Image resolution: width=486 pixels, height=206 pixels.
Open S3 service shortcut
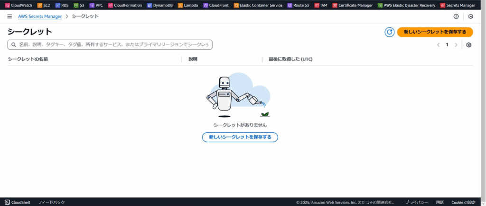(x=79, y=5)
